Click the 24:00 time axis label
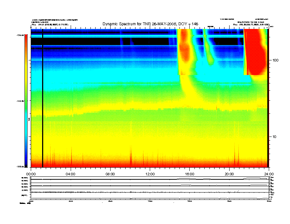This screenshot has height=224, width=290. pos(269,174)
